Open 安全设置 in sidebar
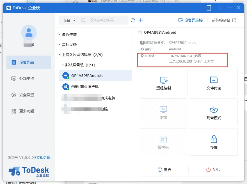247x184 pixels. (x=29, y=95)
